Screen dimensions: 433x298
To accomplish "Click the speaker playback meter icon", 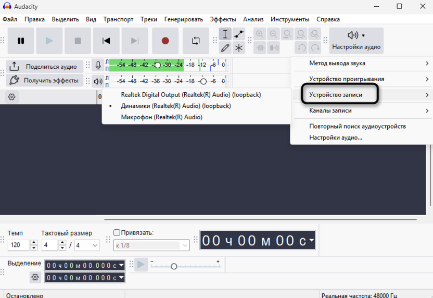I will pos(98,81).
